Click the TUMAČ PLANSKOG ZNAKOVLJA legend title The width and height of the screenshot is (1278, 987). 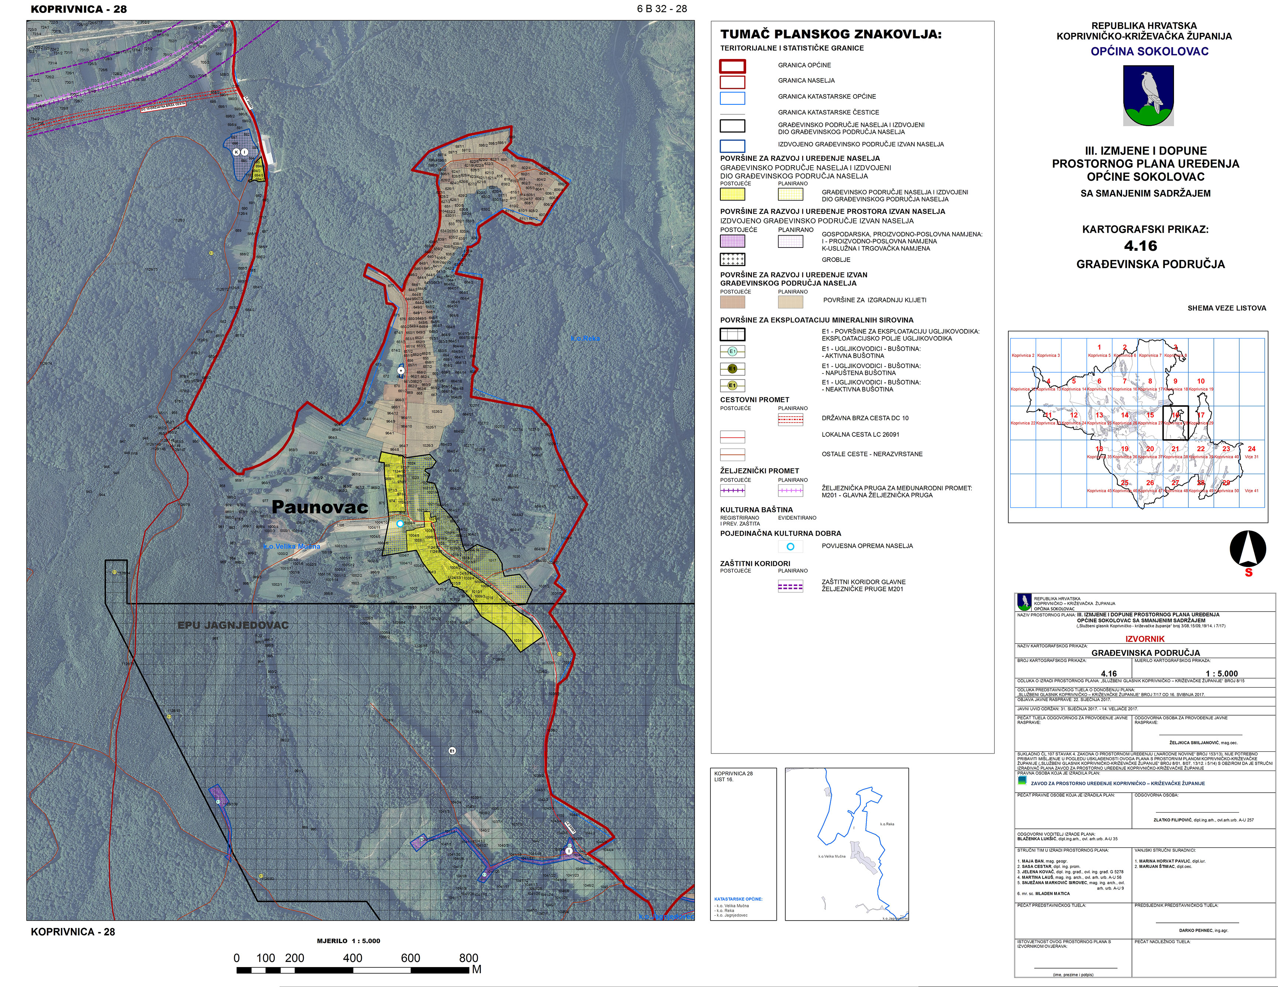pyautogui.click(x=830, y=34)
